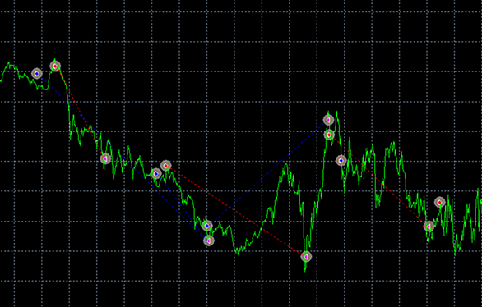Click the blue marker where the rising blue dashed line begins
The height and width of the screenshot is (307, 482).
[x=207, y=226]
